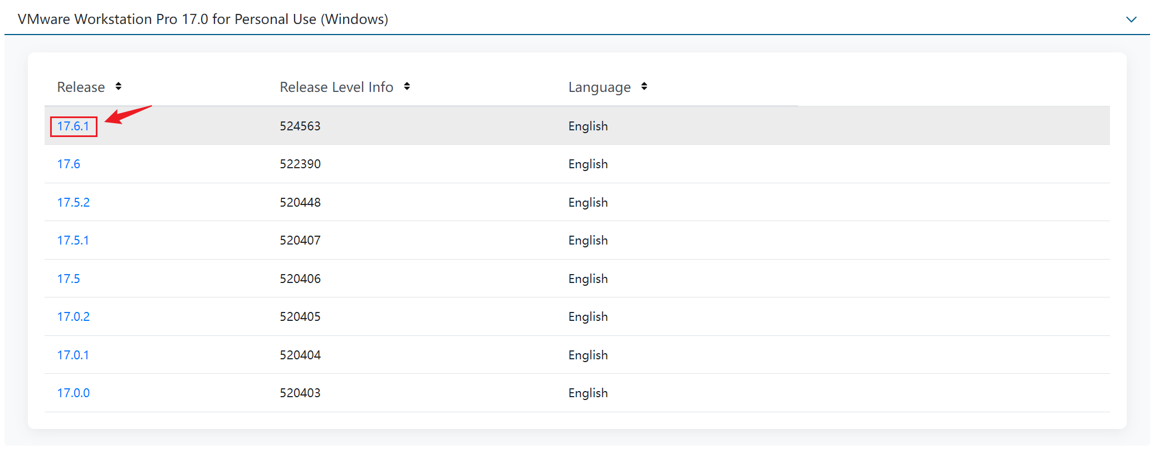Click English in the 17.0.0 row
The width and height of the screenshot is (1154, 449).
(x=588, y=394)
